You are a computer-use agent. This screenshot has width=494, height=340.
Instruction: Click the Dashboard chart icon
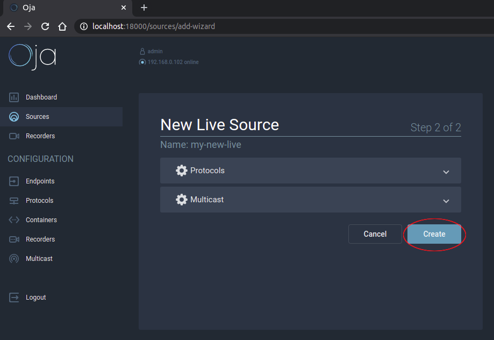(14, 97)
